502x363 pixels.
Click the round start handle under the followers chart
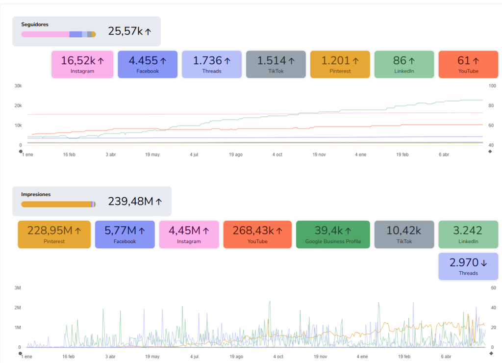click(21, 152)
